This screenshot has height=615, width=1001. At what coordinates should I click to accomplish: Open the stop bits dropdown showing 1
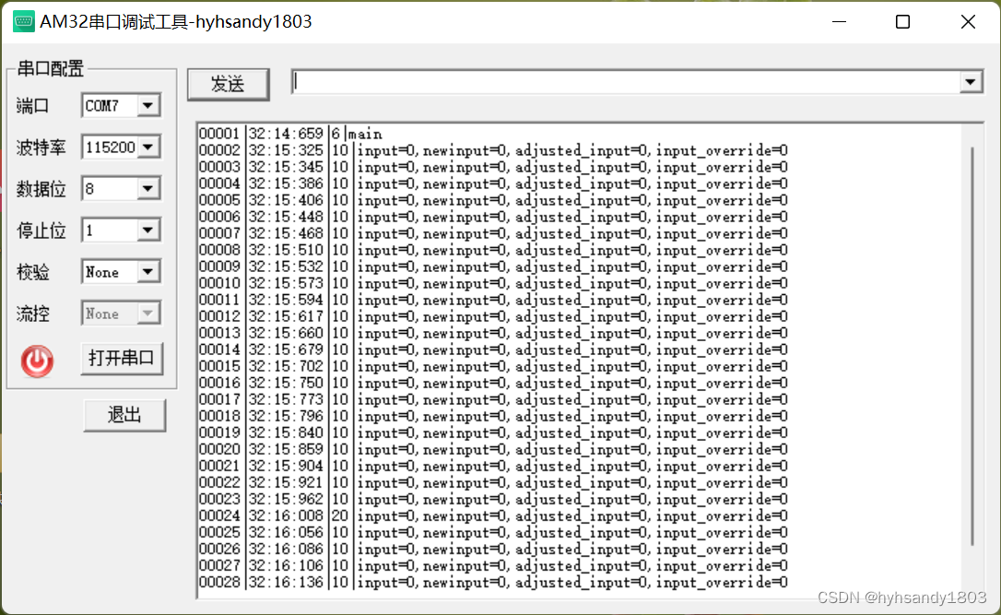(x=147, y=230)
